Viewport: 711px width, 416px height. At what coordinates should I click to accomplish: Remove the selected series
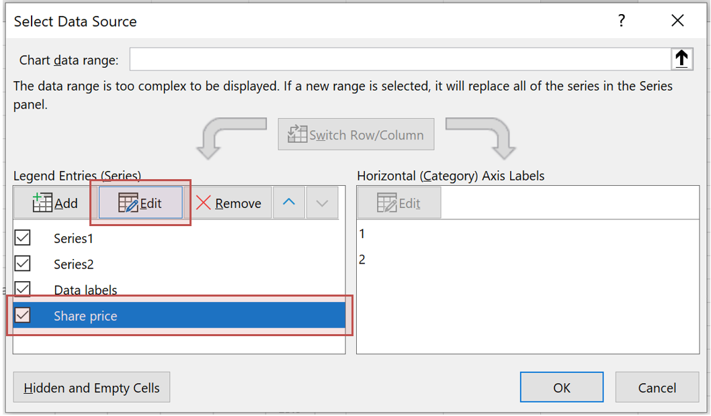coord(228,203)
